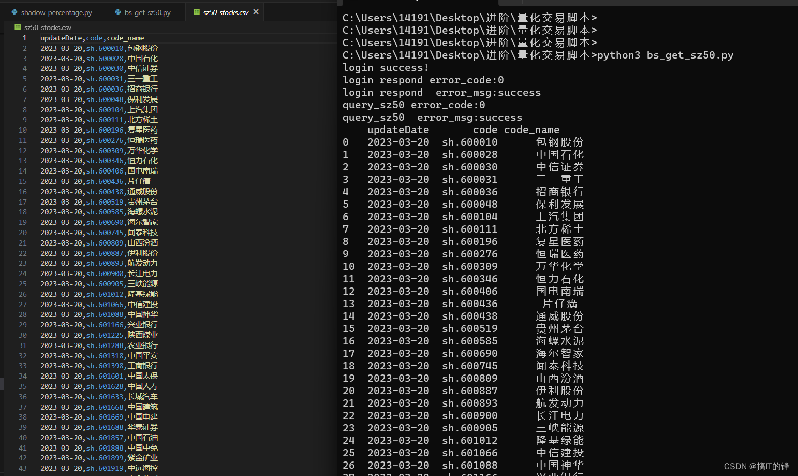Click terminal row 0 with 包钢股份
This screenshot has height=476, width=798.
coord(463,142)
